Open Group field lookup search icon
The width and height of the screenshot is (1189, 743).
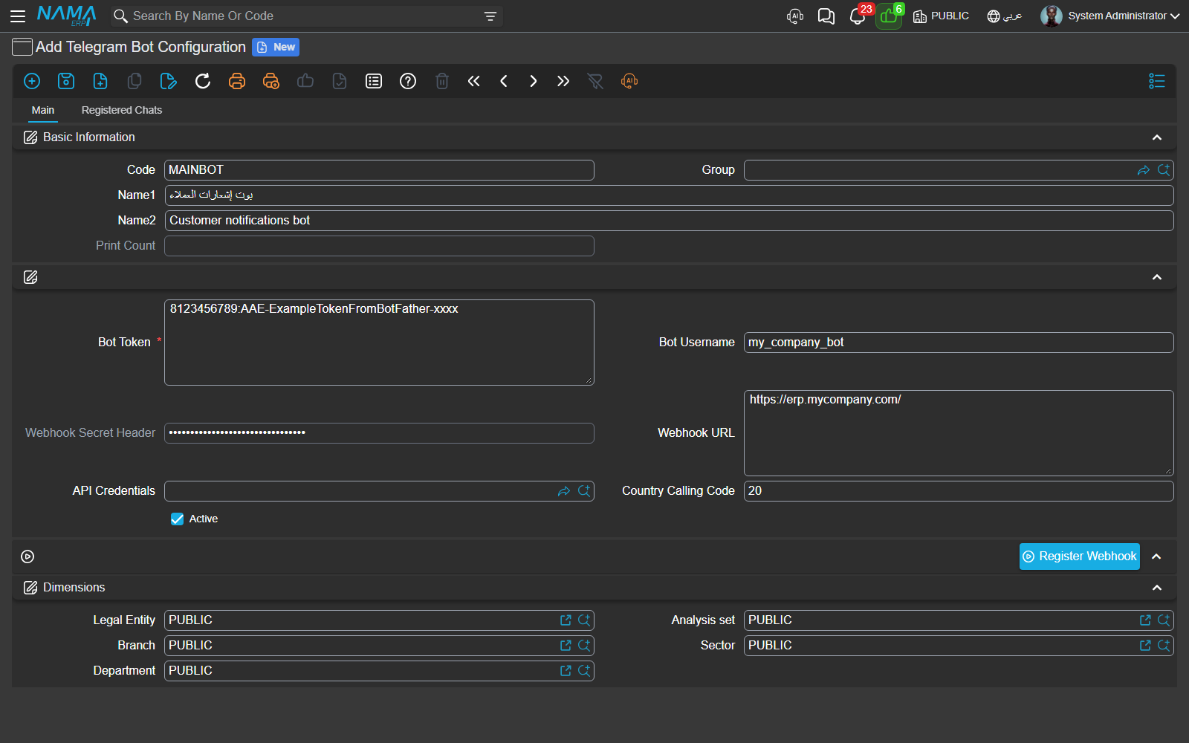[x=1164, y=170]
